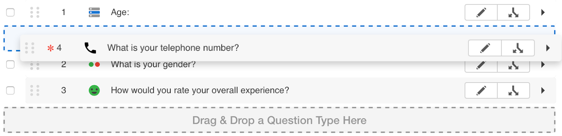The width and height of the screenshot is (562, 136).
Task: Click the 'What is your telephone number?' text
Action: click(173, 48)
